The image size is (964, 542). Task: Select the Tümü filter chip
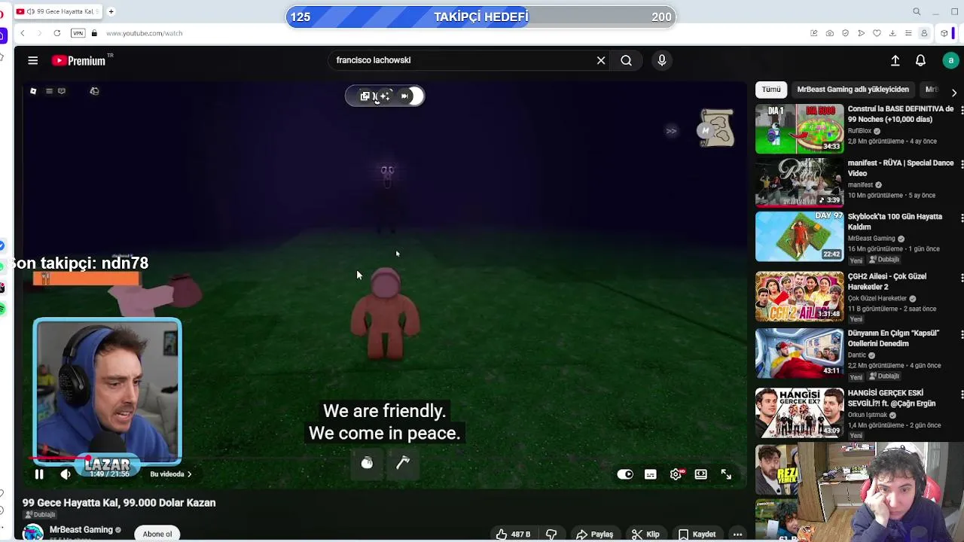click(771, 89)
